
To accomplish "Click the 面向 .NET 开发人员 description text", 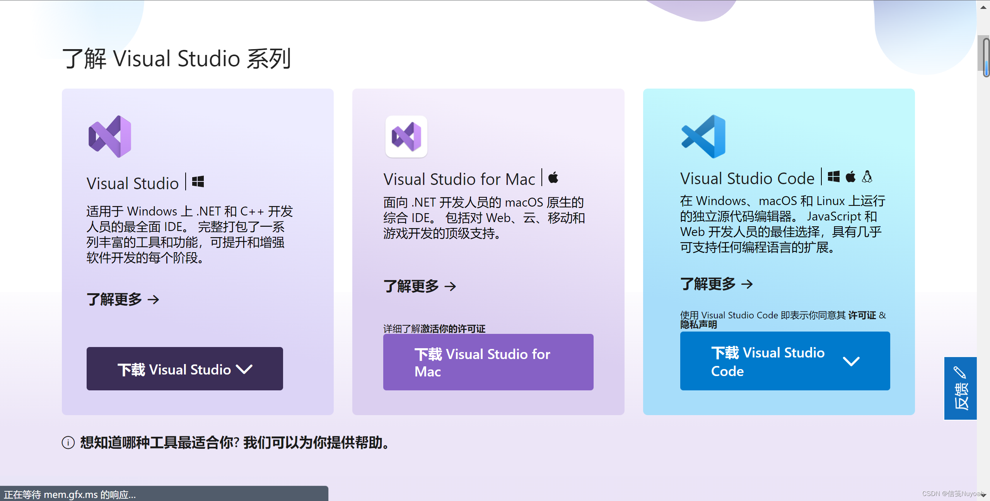I will coord(484,217).
